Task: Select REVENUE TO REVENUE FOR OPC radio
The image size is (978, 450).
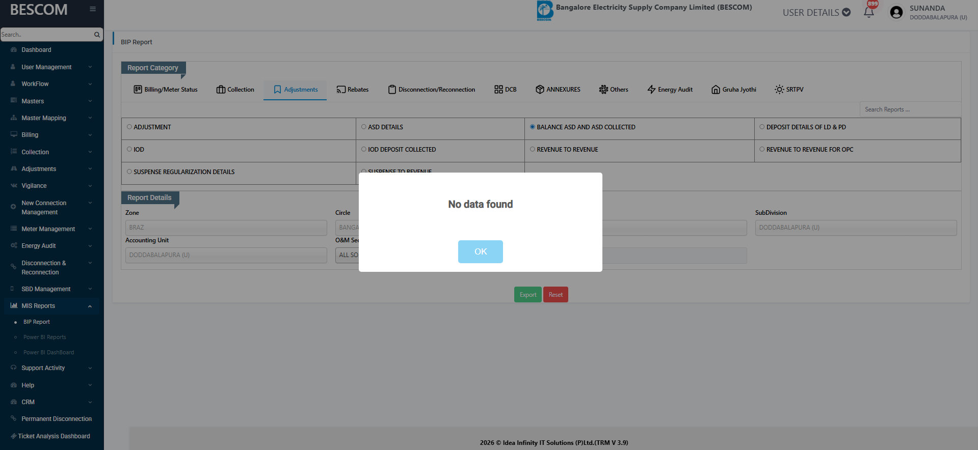Action: click(x=762, y=149)
